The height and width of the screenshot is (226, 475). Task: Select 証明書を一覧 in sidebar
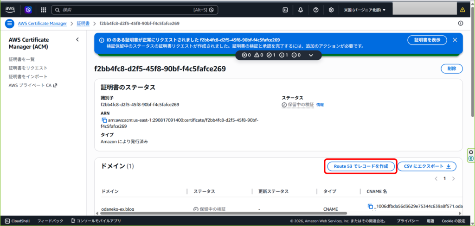tap(21, 59)
